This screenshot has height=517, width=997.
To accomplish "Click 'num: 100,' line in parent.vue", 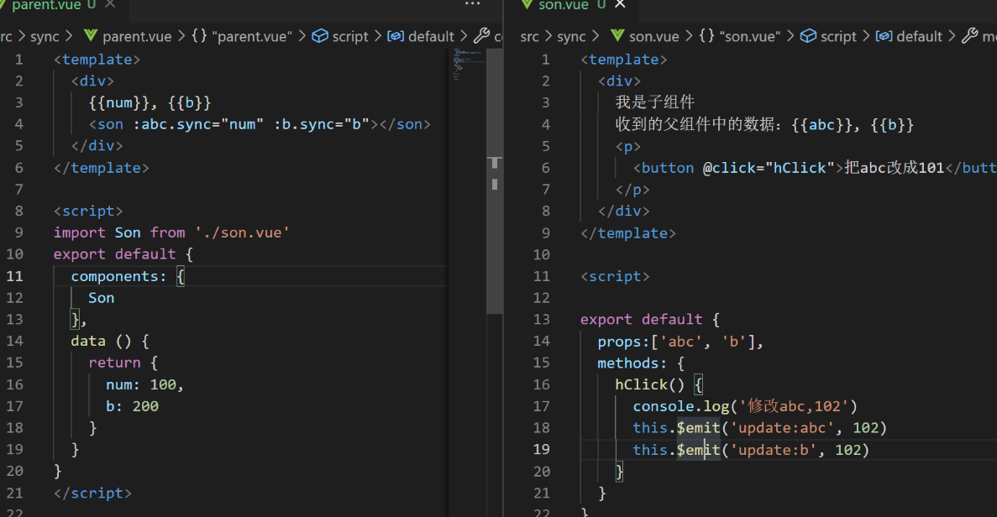I will click(145, 385).
